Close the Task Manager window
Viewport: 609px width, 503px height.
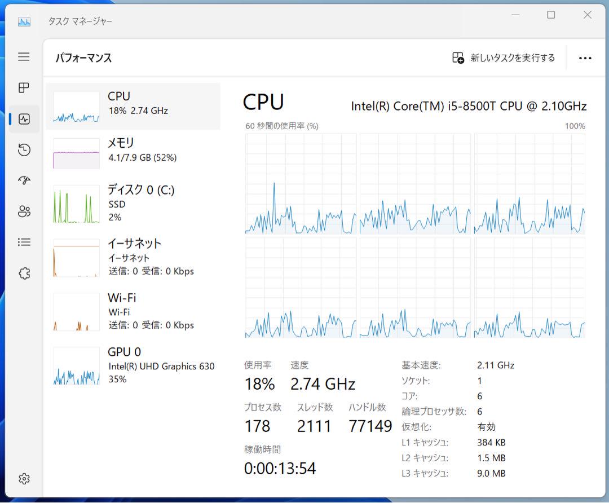coord(587,15)
